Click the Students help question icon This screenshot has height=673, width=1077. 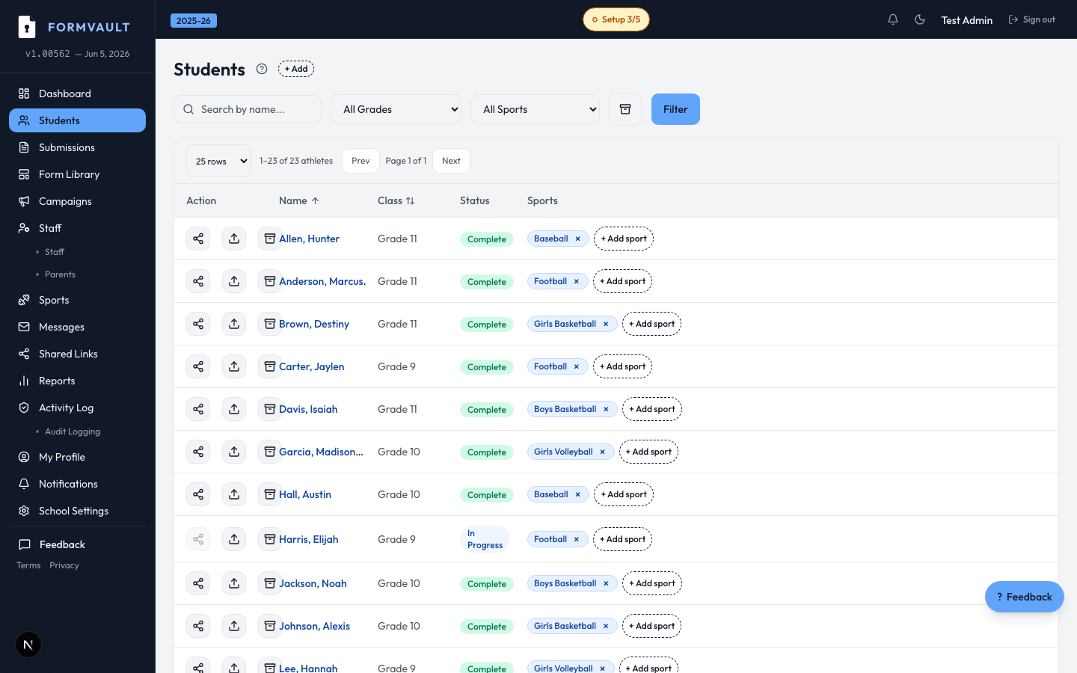click(x=262, y=69)
